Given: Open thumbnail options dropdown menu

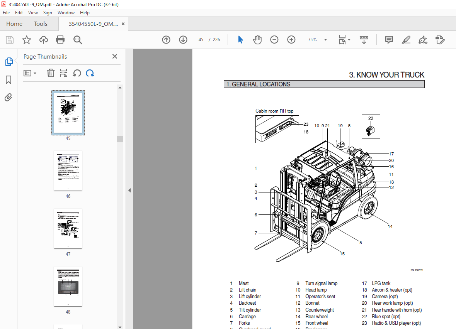Looking at the screenshot, I should coord(30,73).
